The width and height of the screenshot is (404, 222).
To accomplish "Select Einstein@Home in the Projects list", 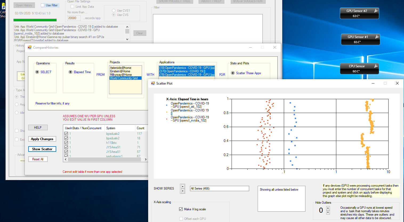I will point(120,71).
